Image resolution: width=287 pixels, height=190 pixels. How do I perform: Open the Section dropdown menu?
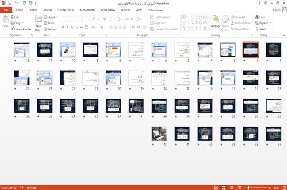coord(51,29)
